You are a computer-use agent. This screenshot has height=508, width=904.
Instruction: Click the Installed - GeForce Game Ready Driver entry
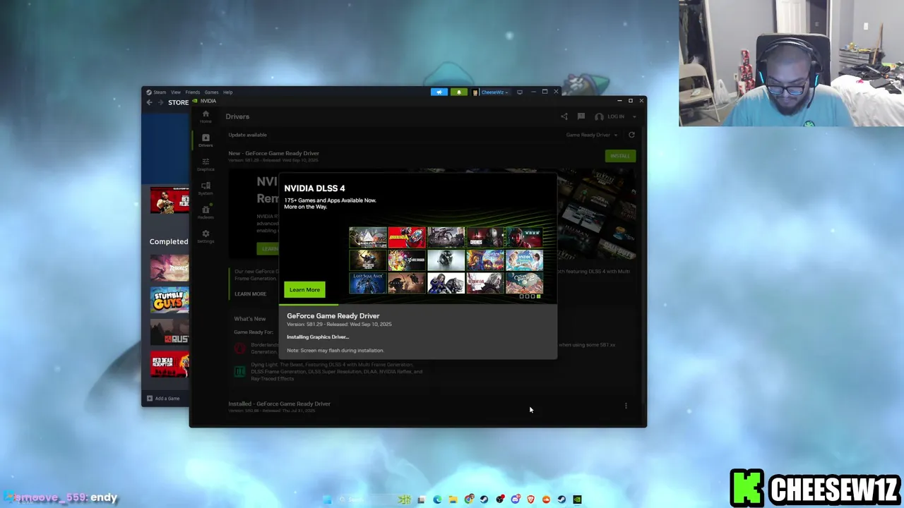280,404
